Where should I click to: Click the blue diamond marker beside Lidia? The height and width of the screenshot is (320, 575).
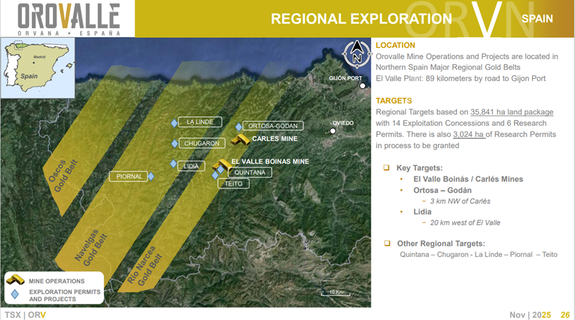174,163
